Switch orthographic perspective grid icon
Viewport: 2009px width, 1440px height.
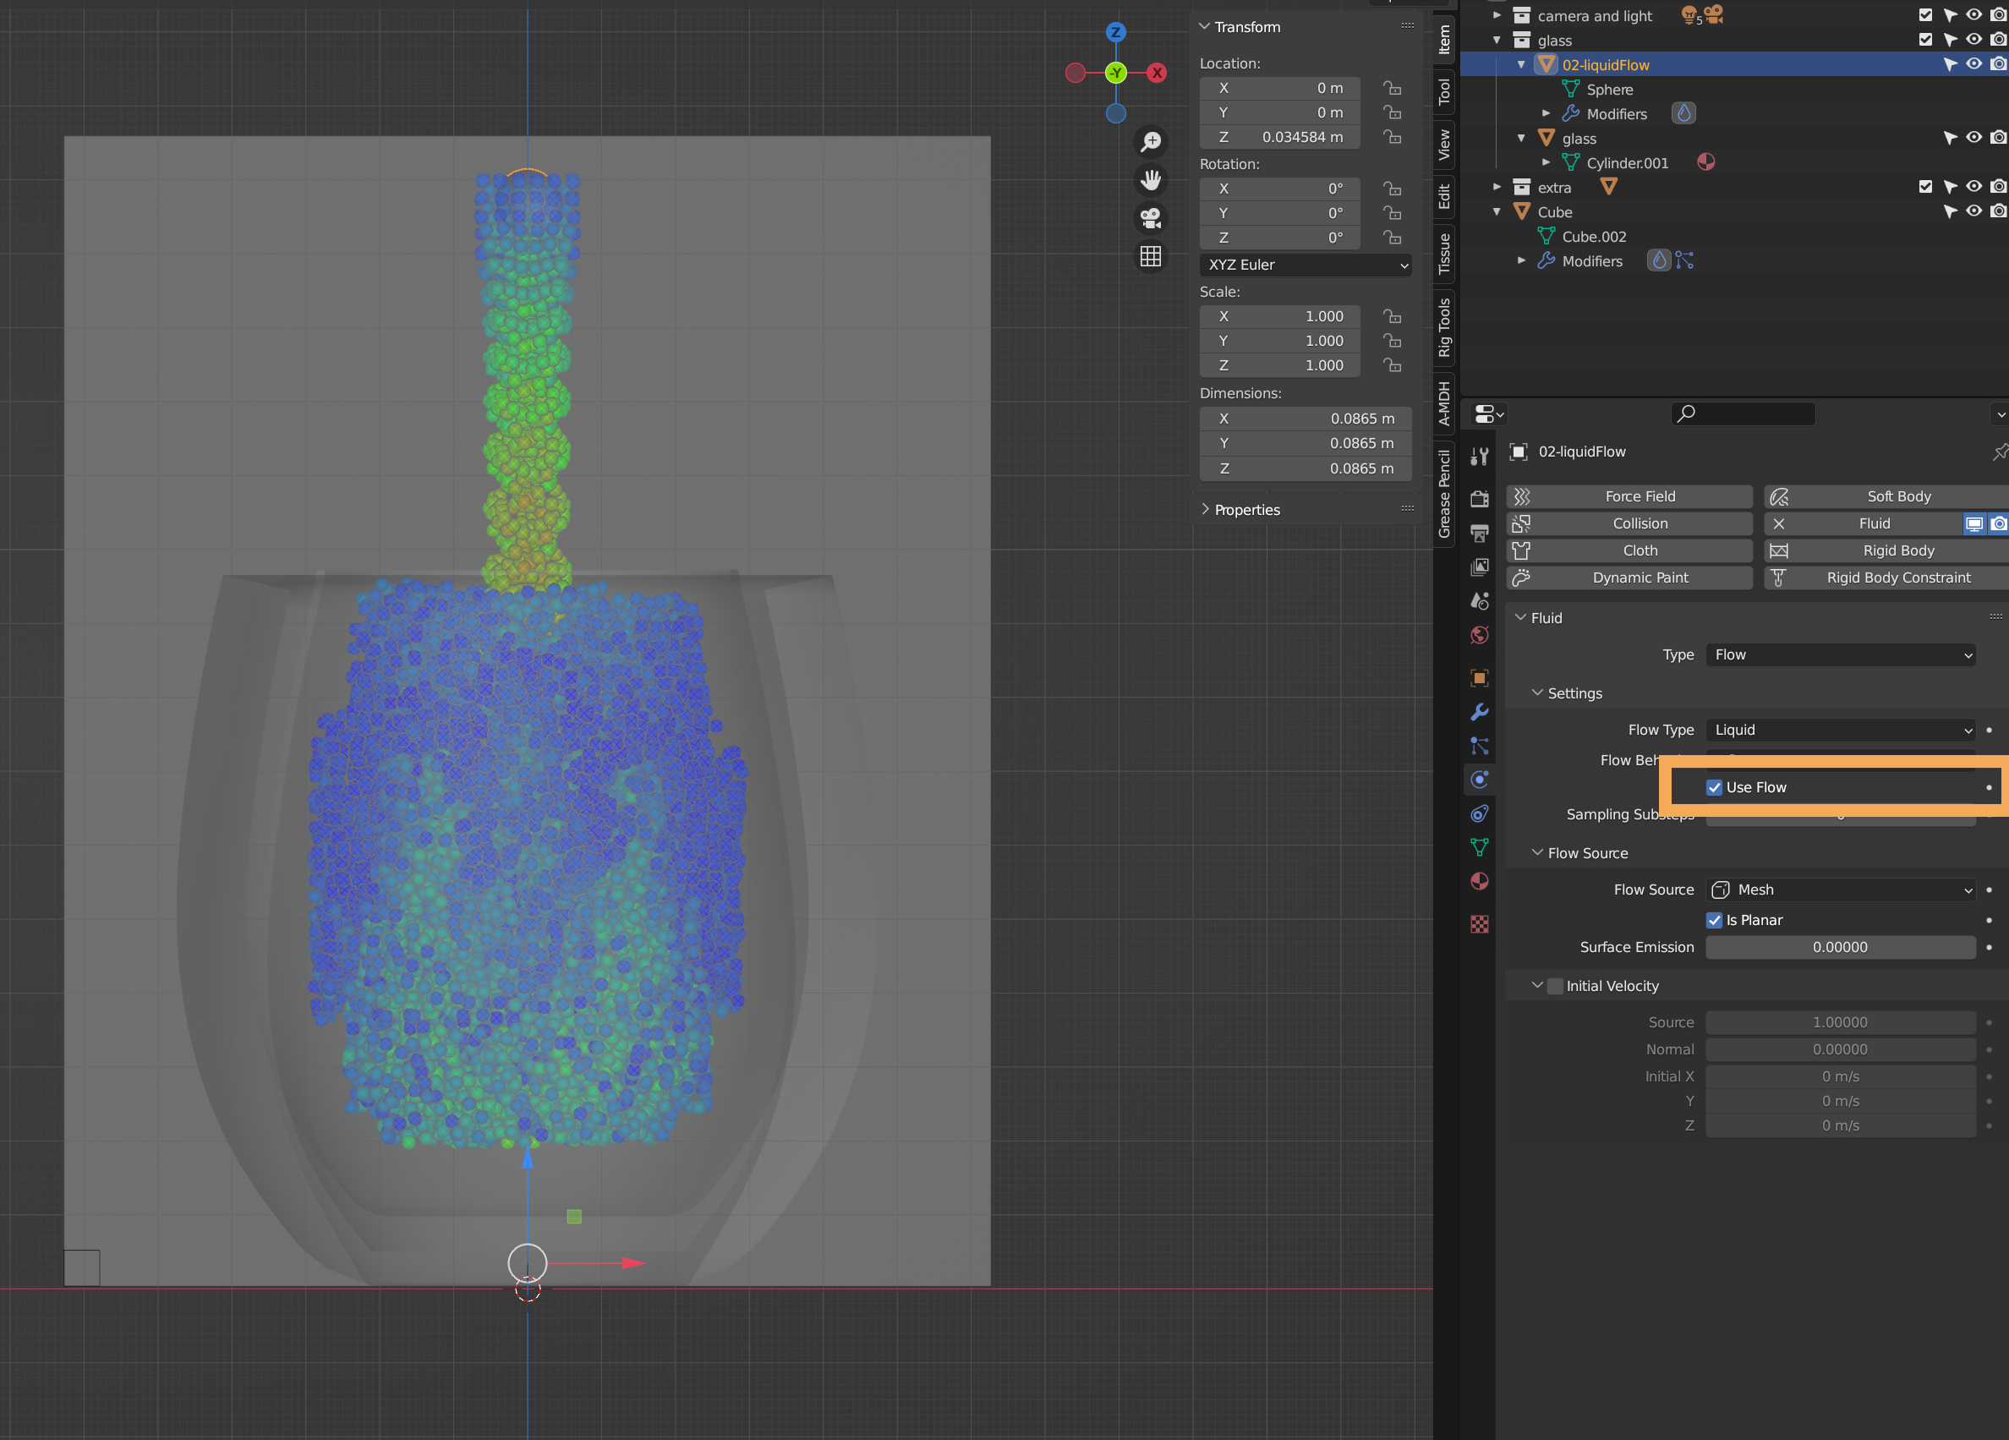[x=1151, y=257]
